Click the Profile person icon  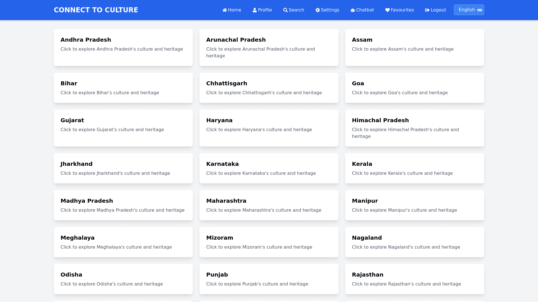254,10
